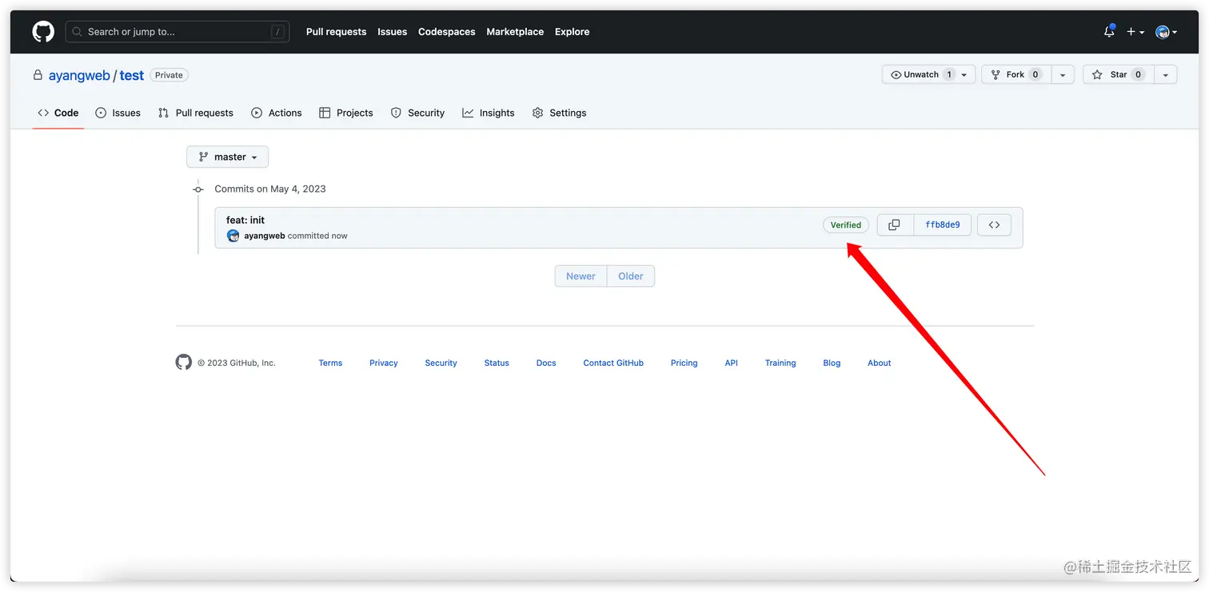Open the Actions tab
The height and width of the screenshot is (592, 1209).
tap(277, 113)
